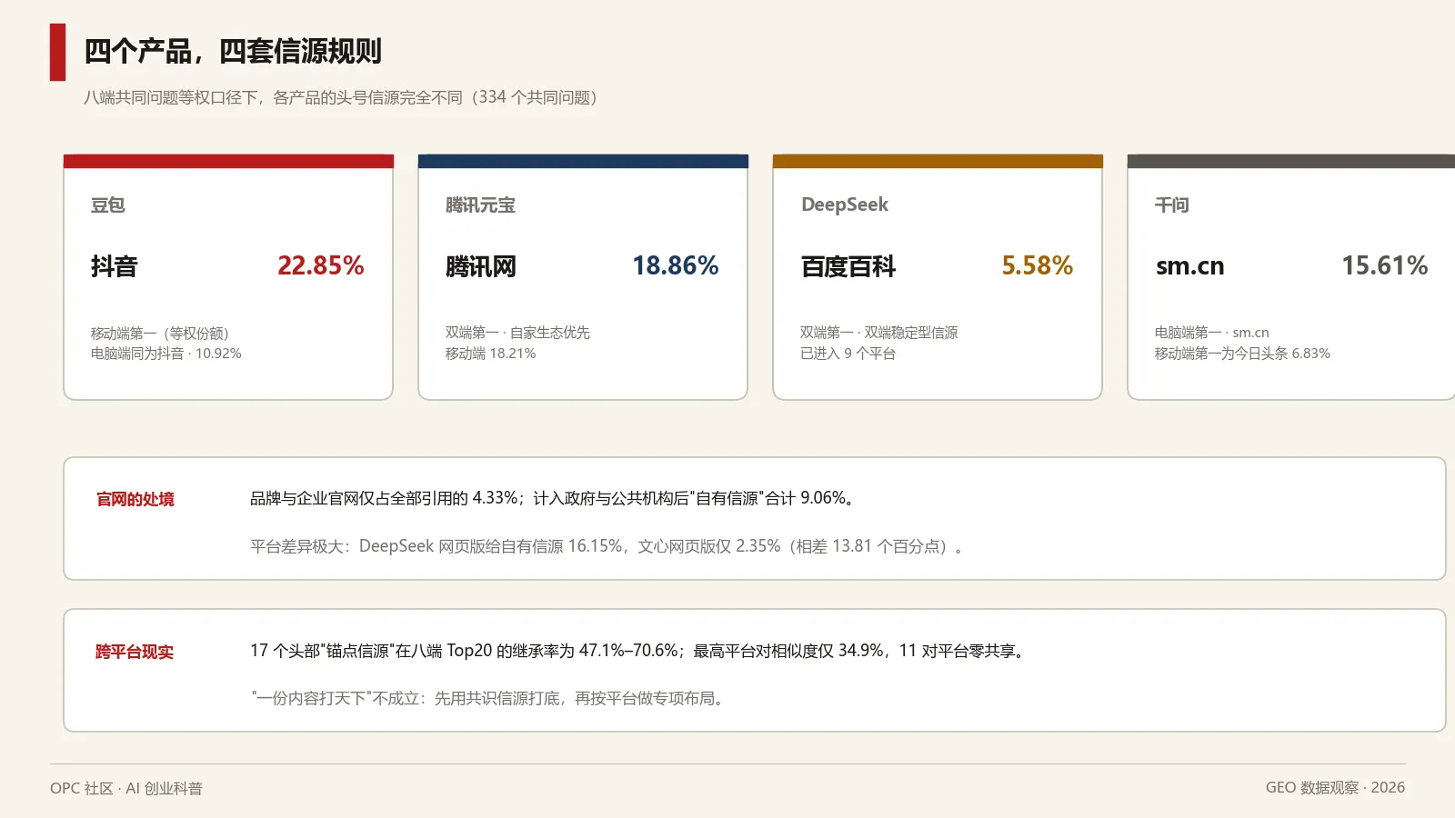Click the footer text GEO 数据观察 · 2026
Image resolution: width=1455 pixels, height=818 pixels.
coord(1335,787)
